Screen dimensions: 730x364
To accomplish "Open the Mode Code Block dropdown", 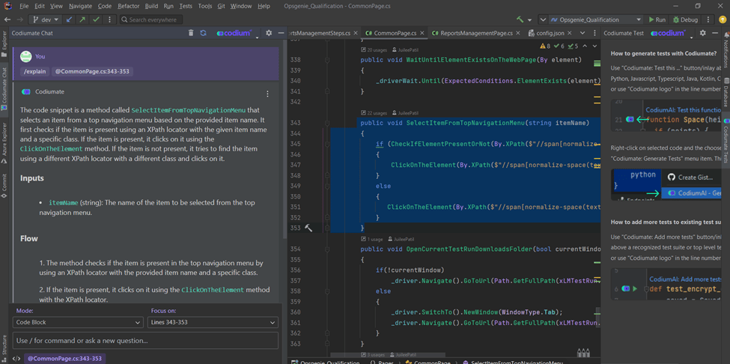I will 78,322.
